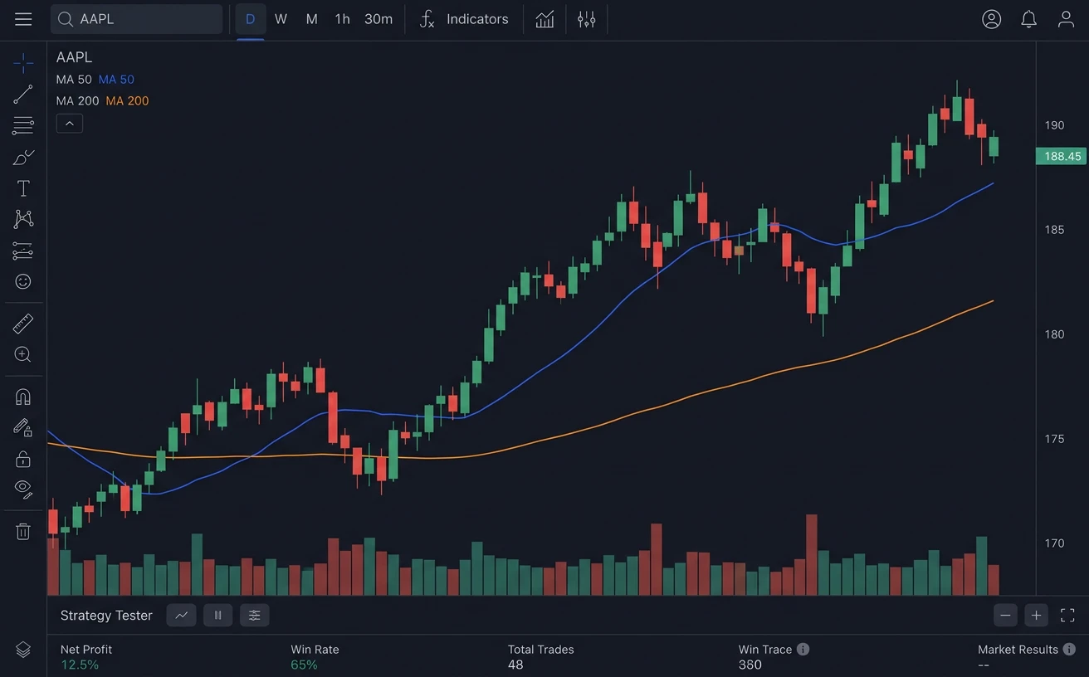Viewport: 1089px width, 677px height.
Task: Toggle lock all drawings padlock
Action: 23,459
